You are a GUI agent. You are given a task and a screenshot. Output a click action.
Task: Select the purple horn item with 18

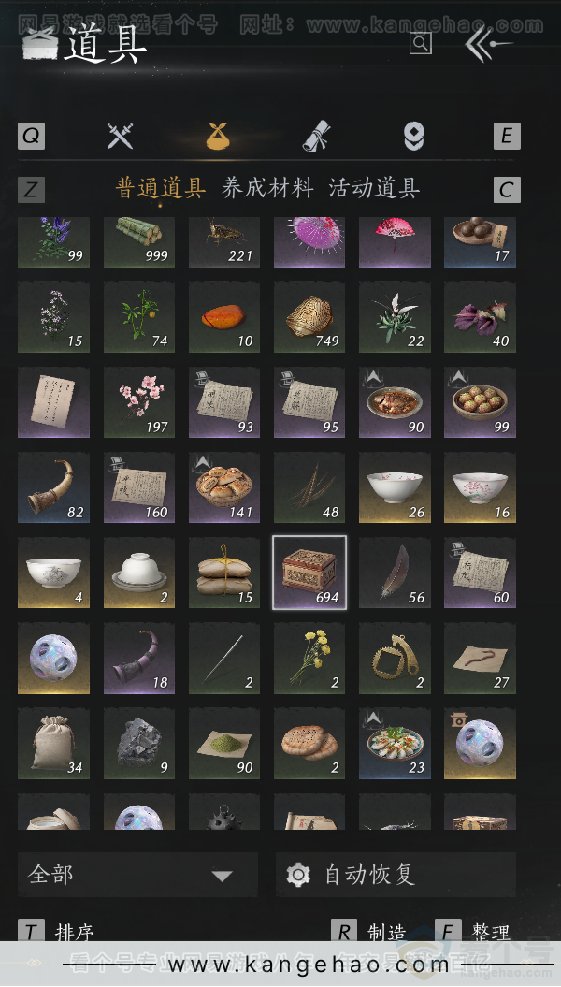click(139, 659)
